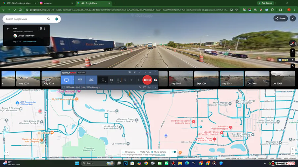Image resolution: width=298 pixels, height=167 pixels.
Task: Tick the 1920x1080 Display 1 checkbox
Action: (64, 87)
